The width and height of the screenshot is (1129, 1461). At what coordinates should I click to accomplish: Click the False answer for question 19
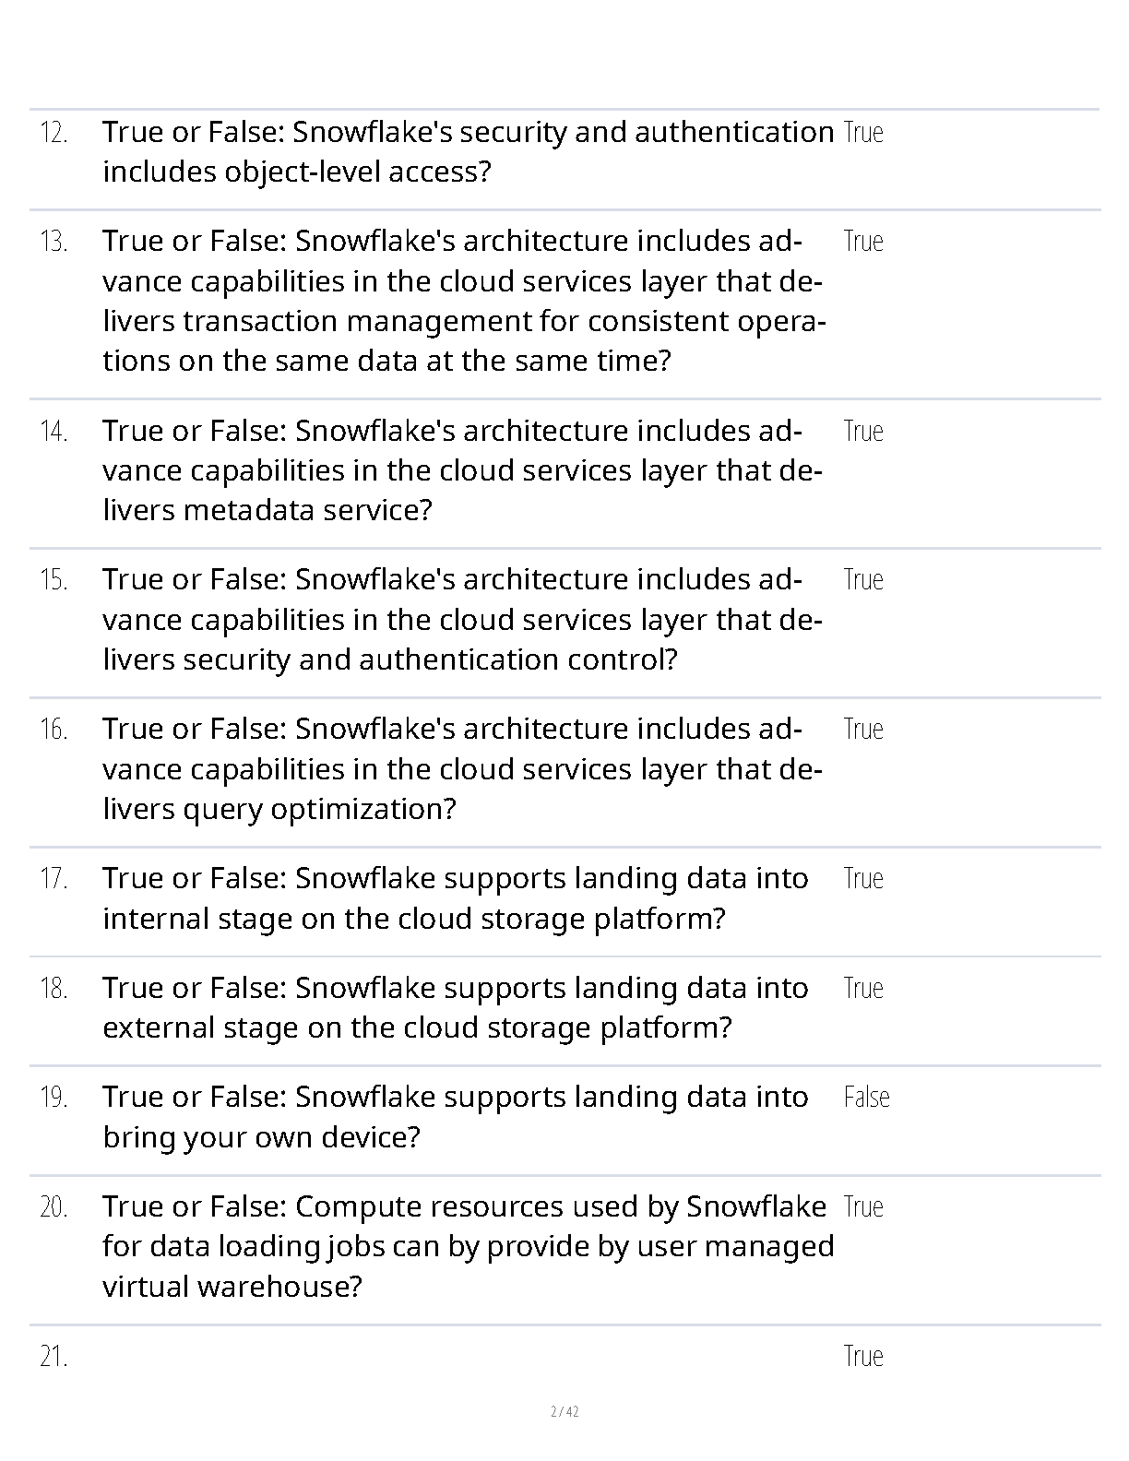866,1098
